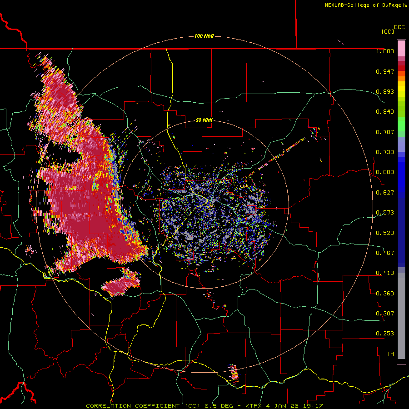409x409 pixels.
Task: Click the 0.573 scale value
Action: click(385, 213)
